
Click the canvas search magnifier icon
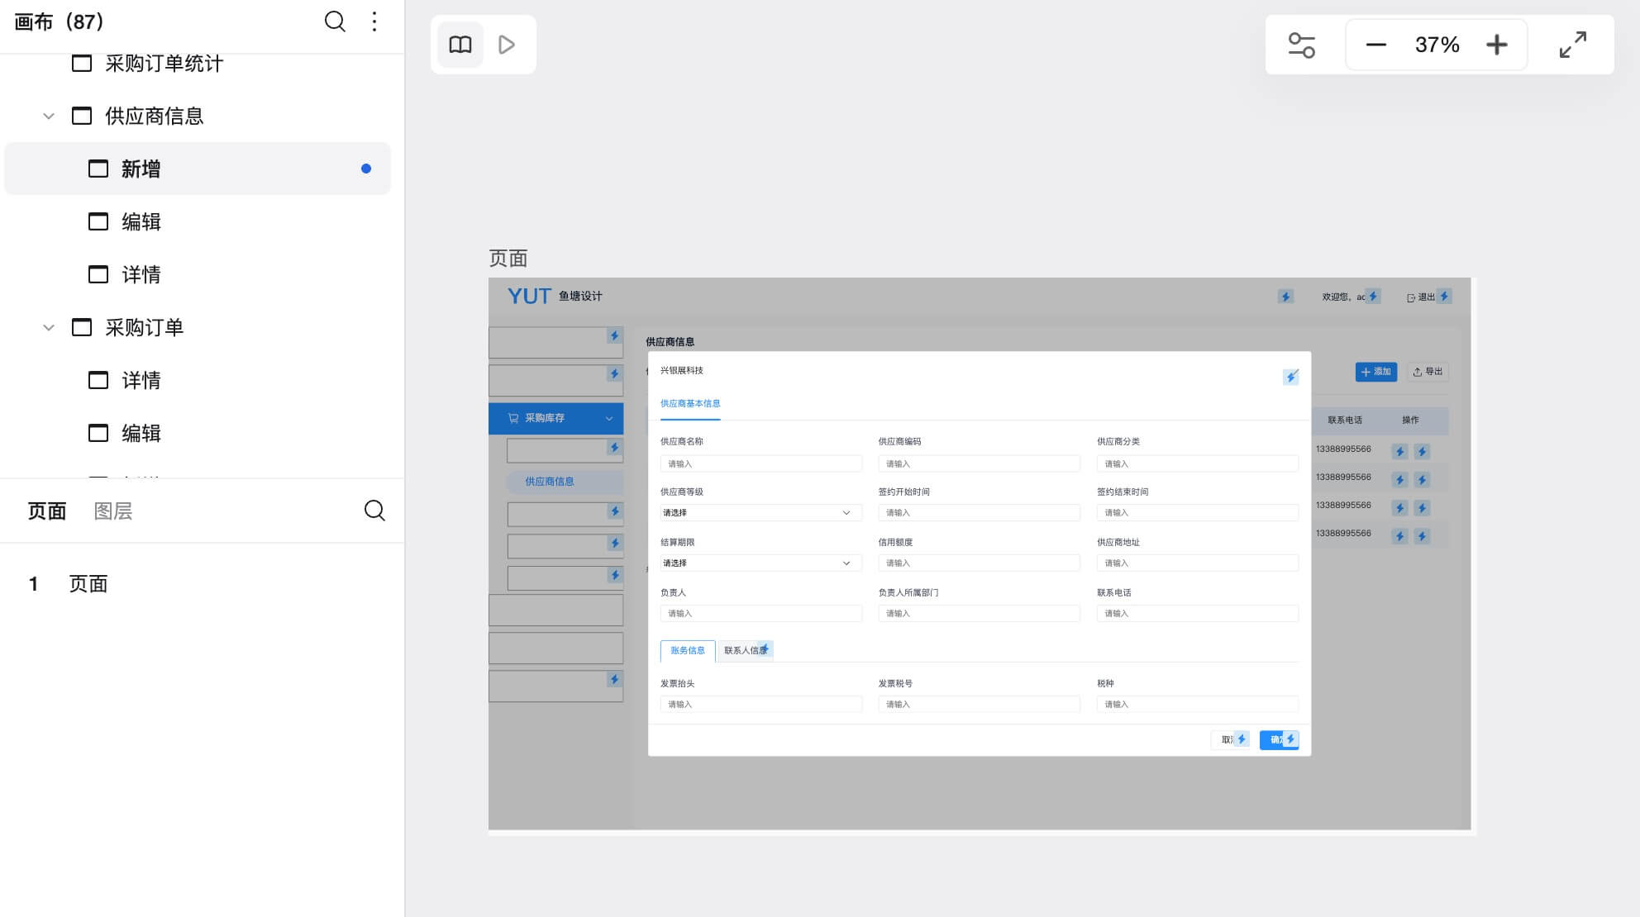(335, 21)
